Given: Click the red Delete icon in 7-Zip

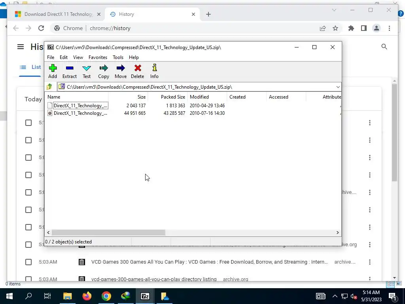Looking at the screenshot, I should (x=137, y=71).
